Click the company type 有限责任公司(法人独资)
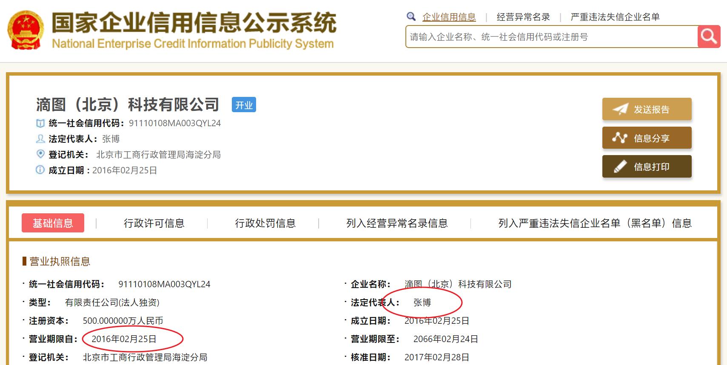This screenshot has height=365, width=727. click(112, 303)
